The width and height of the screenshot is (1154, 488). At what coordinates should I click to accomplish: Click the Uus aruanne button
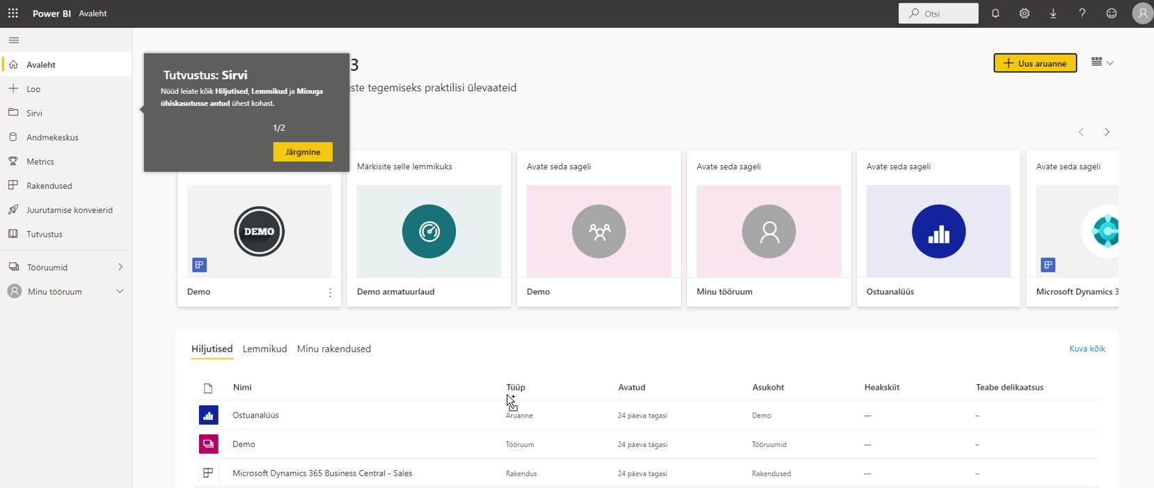(1035, 63)
